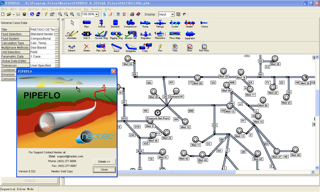
Task: Expand the Open file dropdown arrow
Action: pos(13,14)
